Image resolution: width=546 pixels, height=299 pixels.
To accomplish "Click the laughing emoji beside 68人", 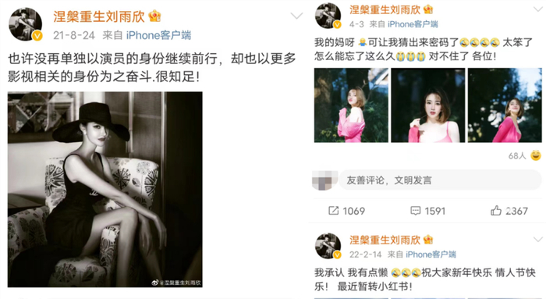I will point(536,155).
